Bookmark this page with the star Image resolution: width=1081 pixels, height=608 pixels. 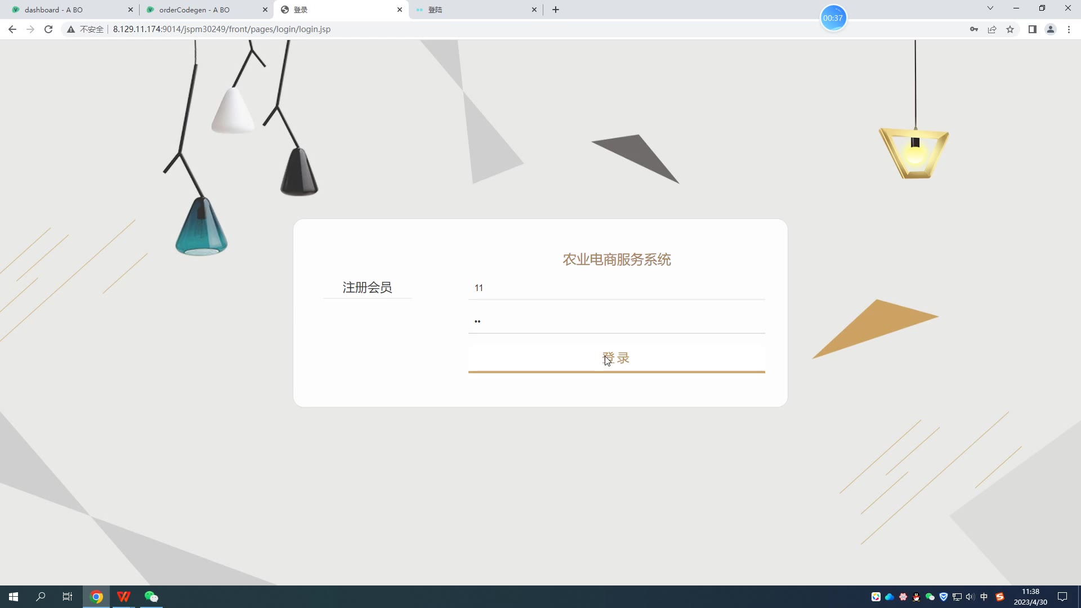[x=1010, y=29]
